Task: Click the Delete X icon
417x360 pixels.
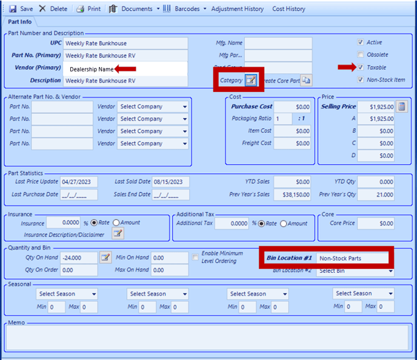Action: [x=42, y=8]
